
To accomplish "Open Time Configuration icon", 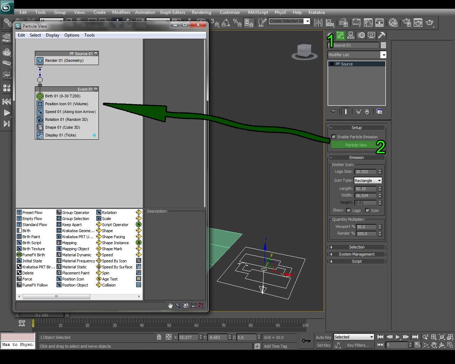I will [x=417, y=345].
